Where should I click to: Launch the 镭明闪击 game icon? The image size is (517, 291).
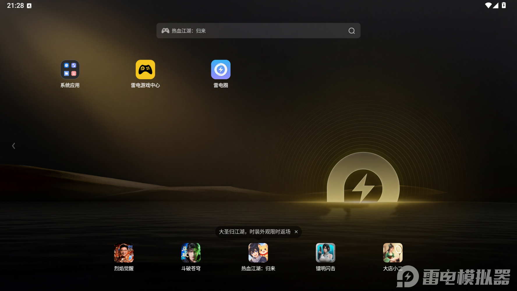click(x=325, y=253)
